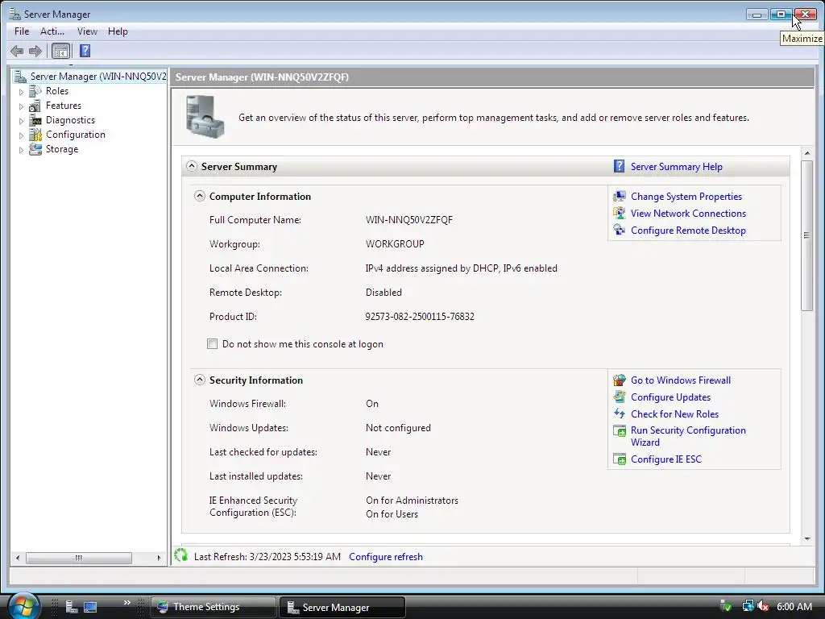Select the Features icon in tree

pos(35,106)
